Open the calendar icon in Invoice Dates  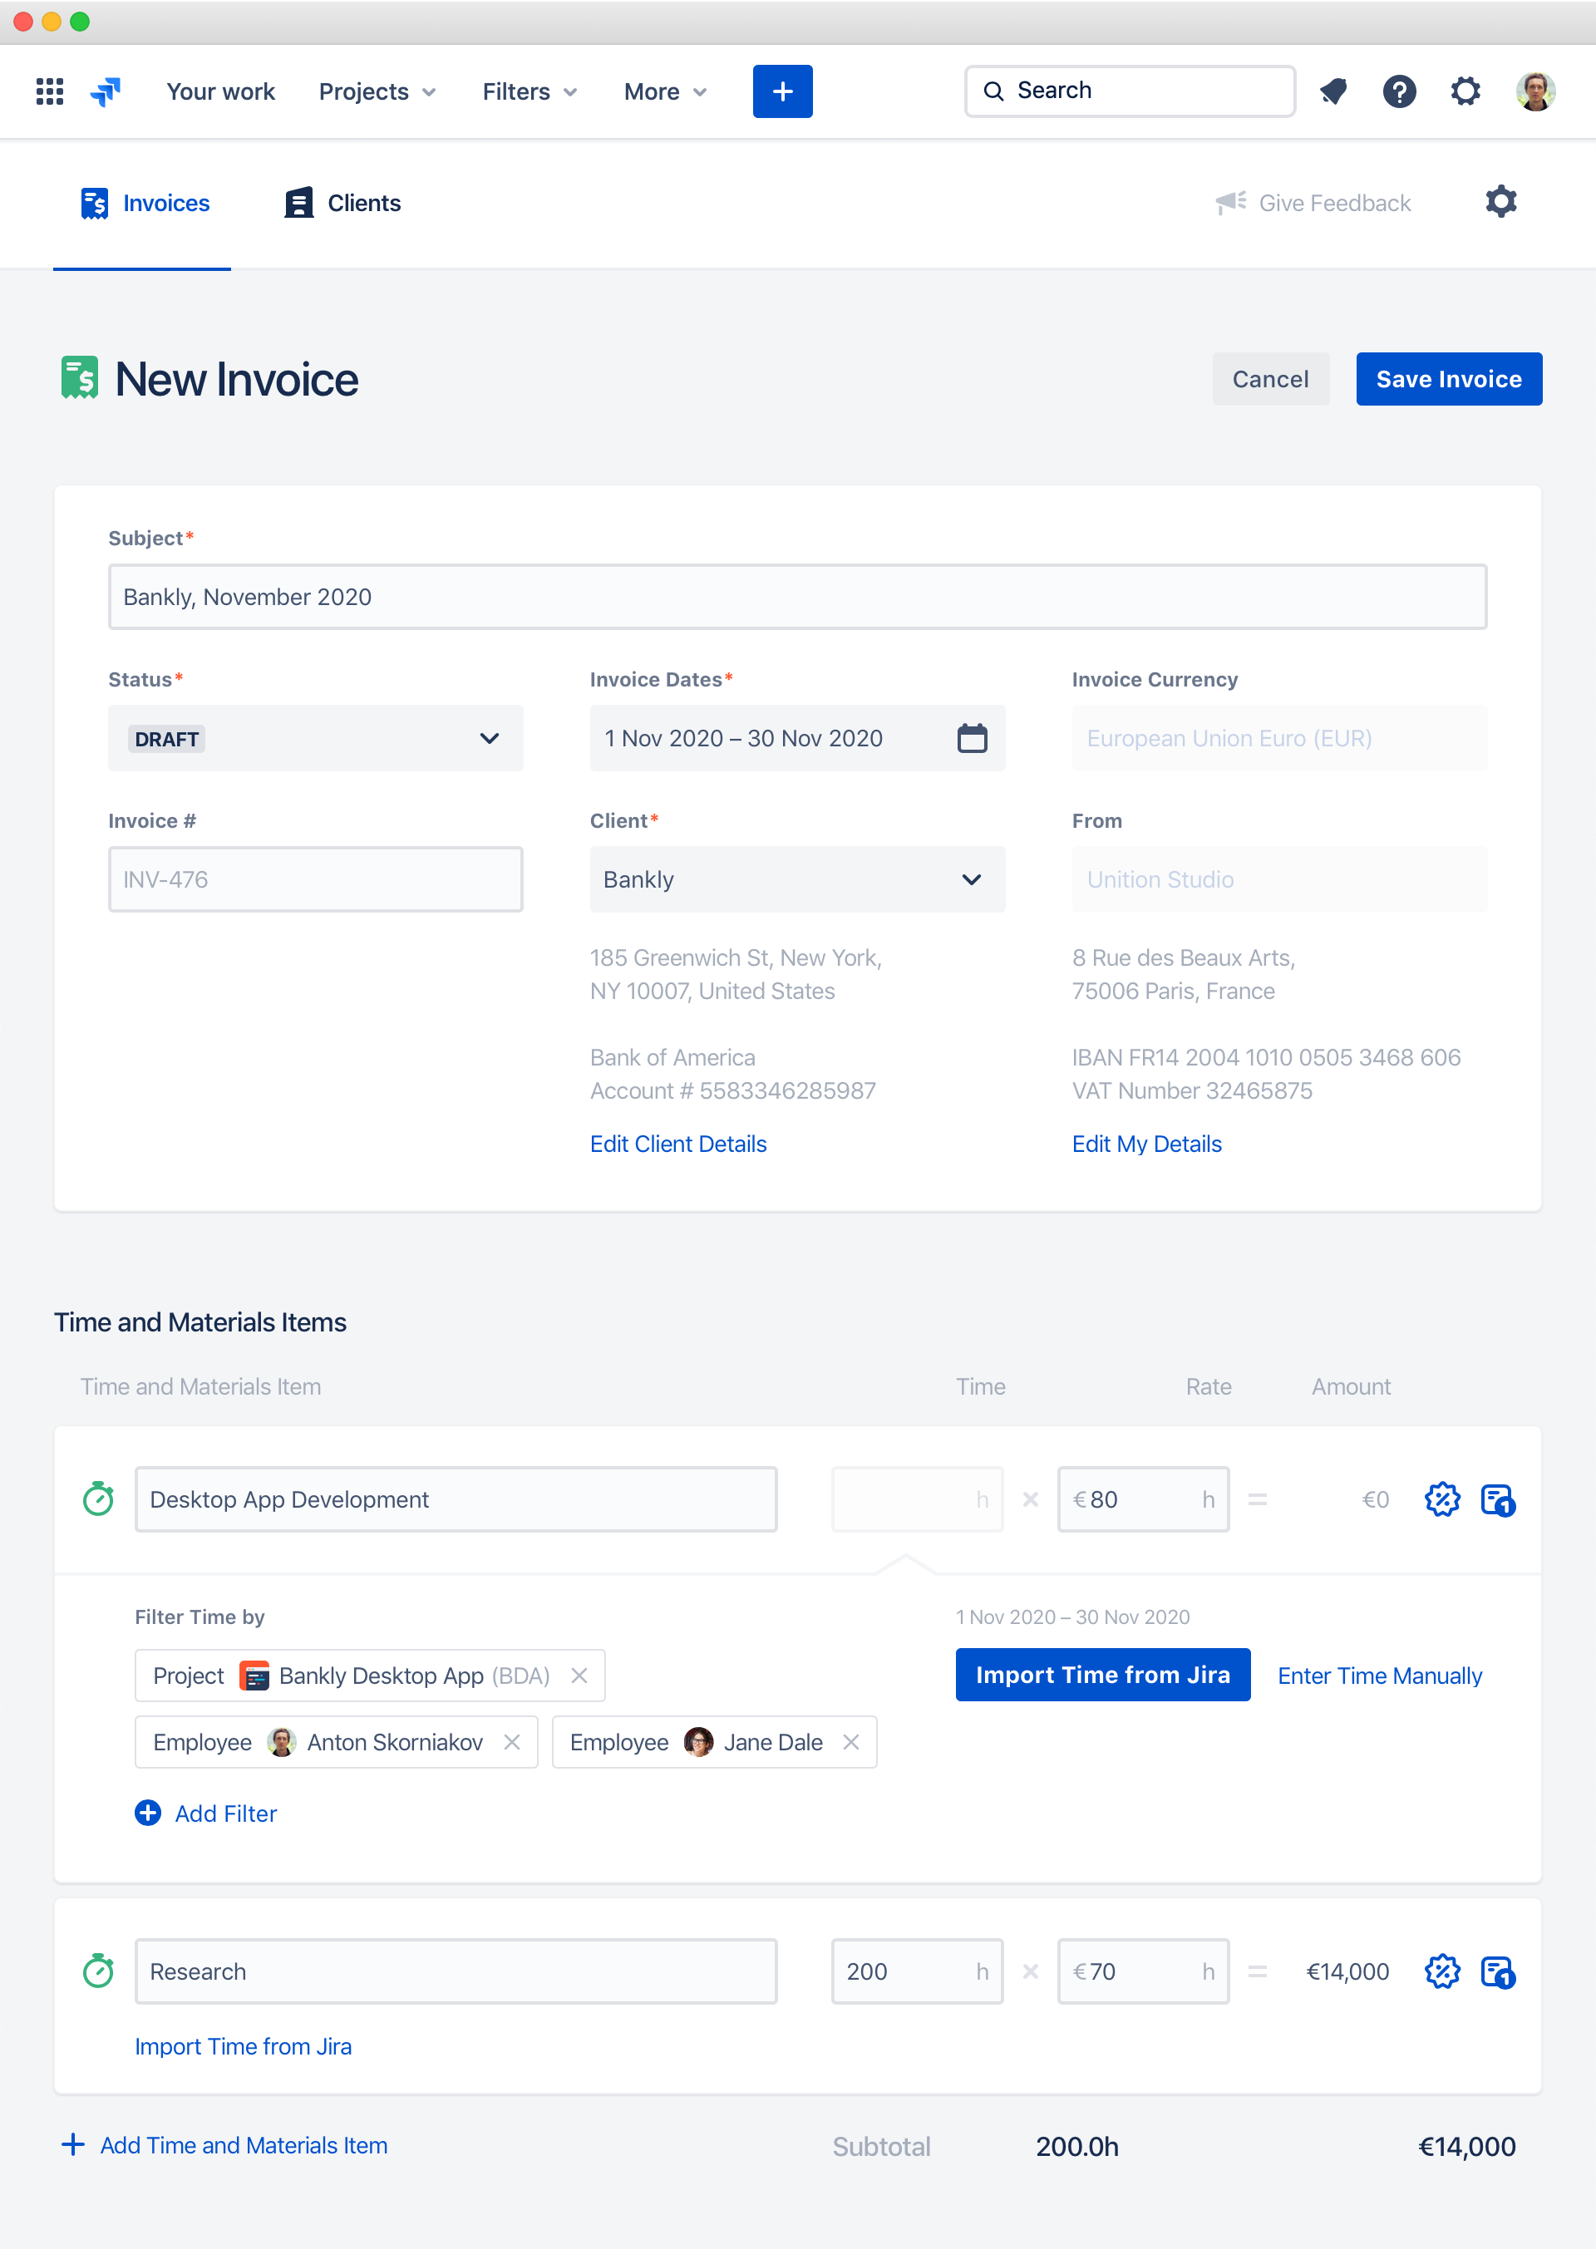[x=972, y=738]
